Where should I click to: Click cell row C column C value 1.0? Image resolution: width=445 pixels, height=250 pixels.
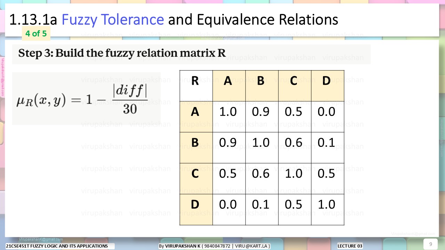tap(295, 178)
